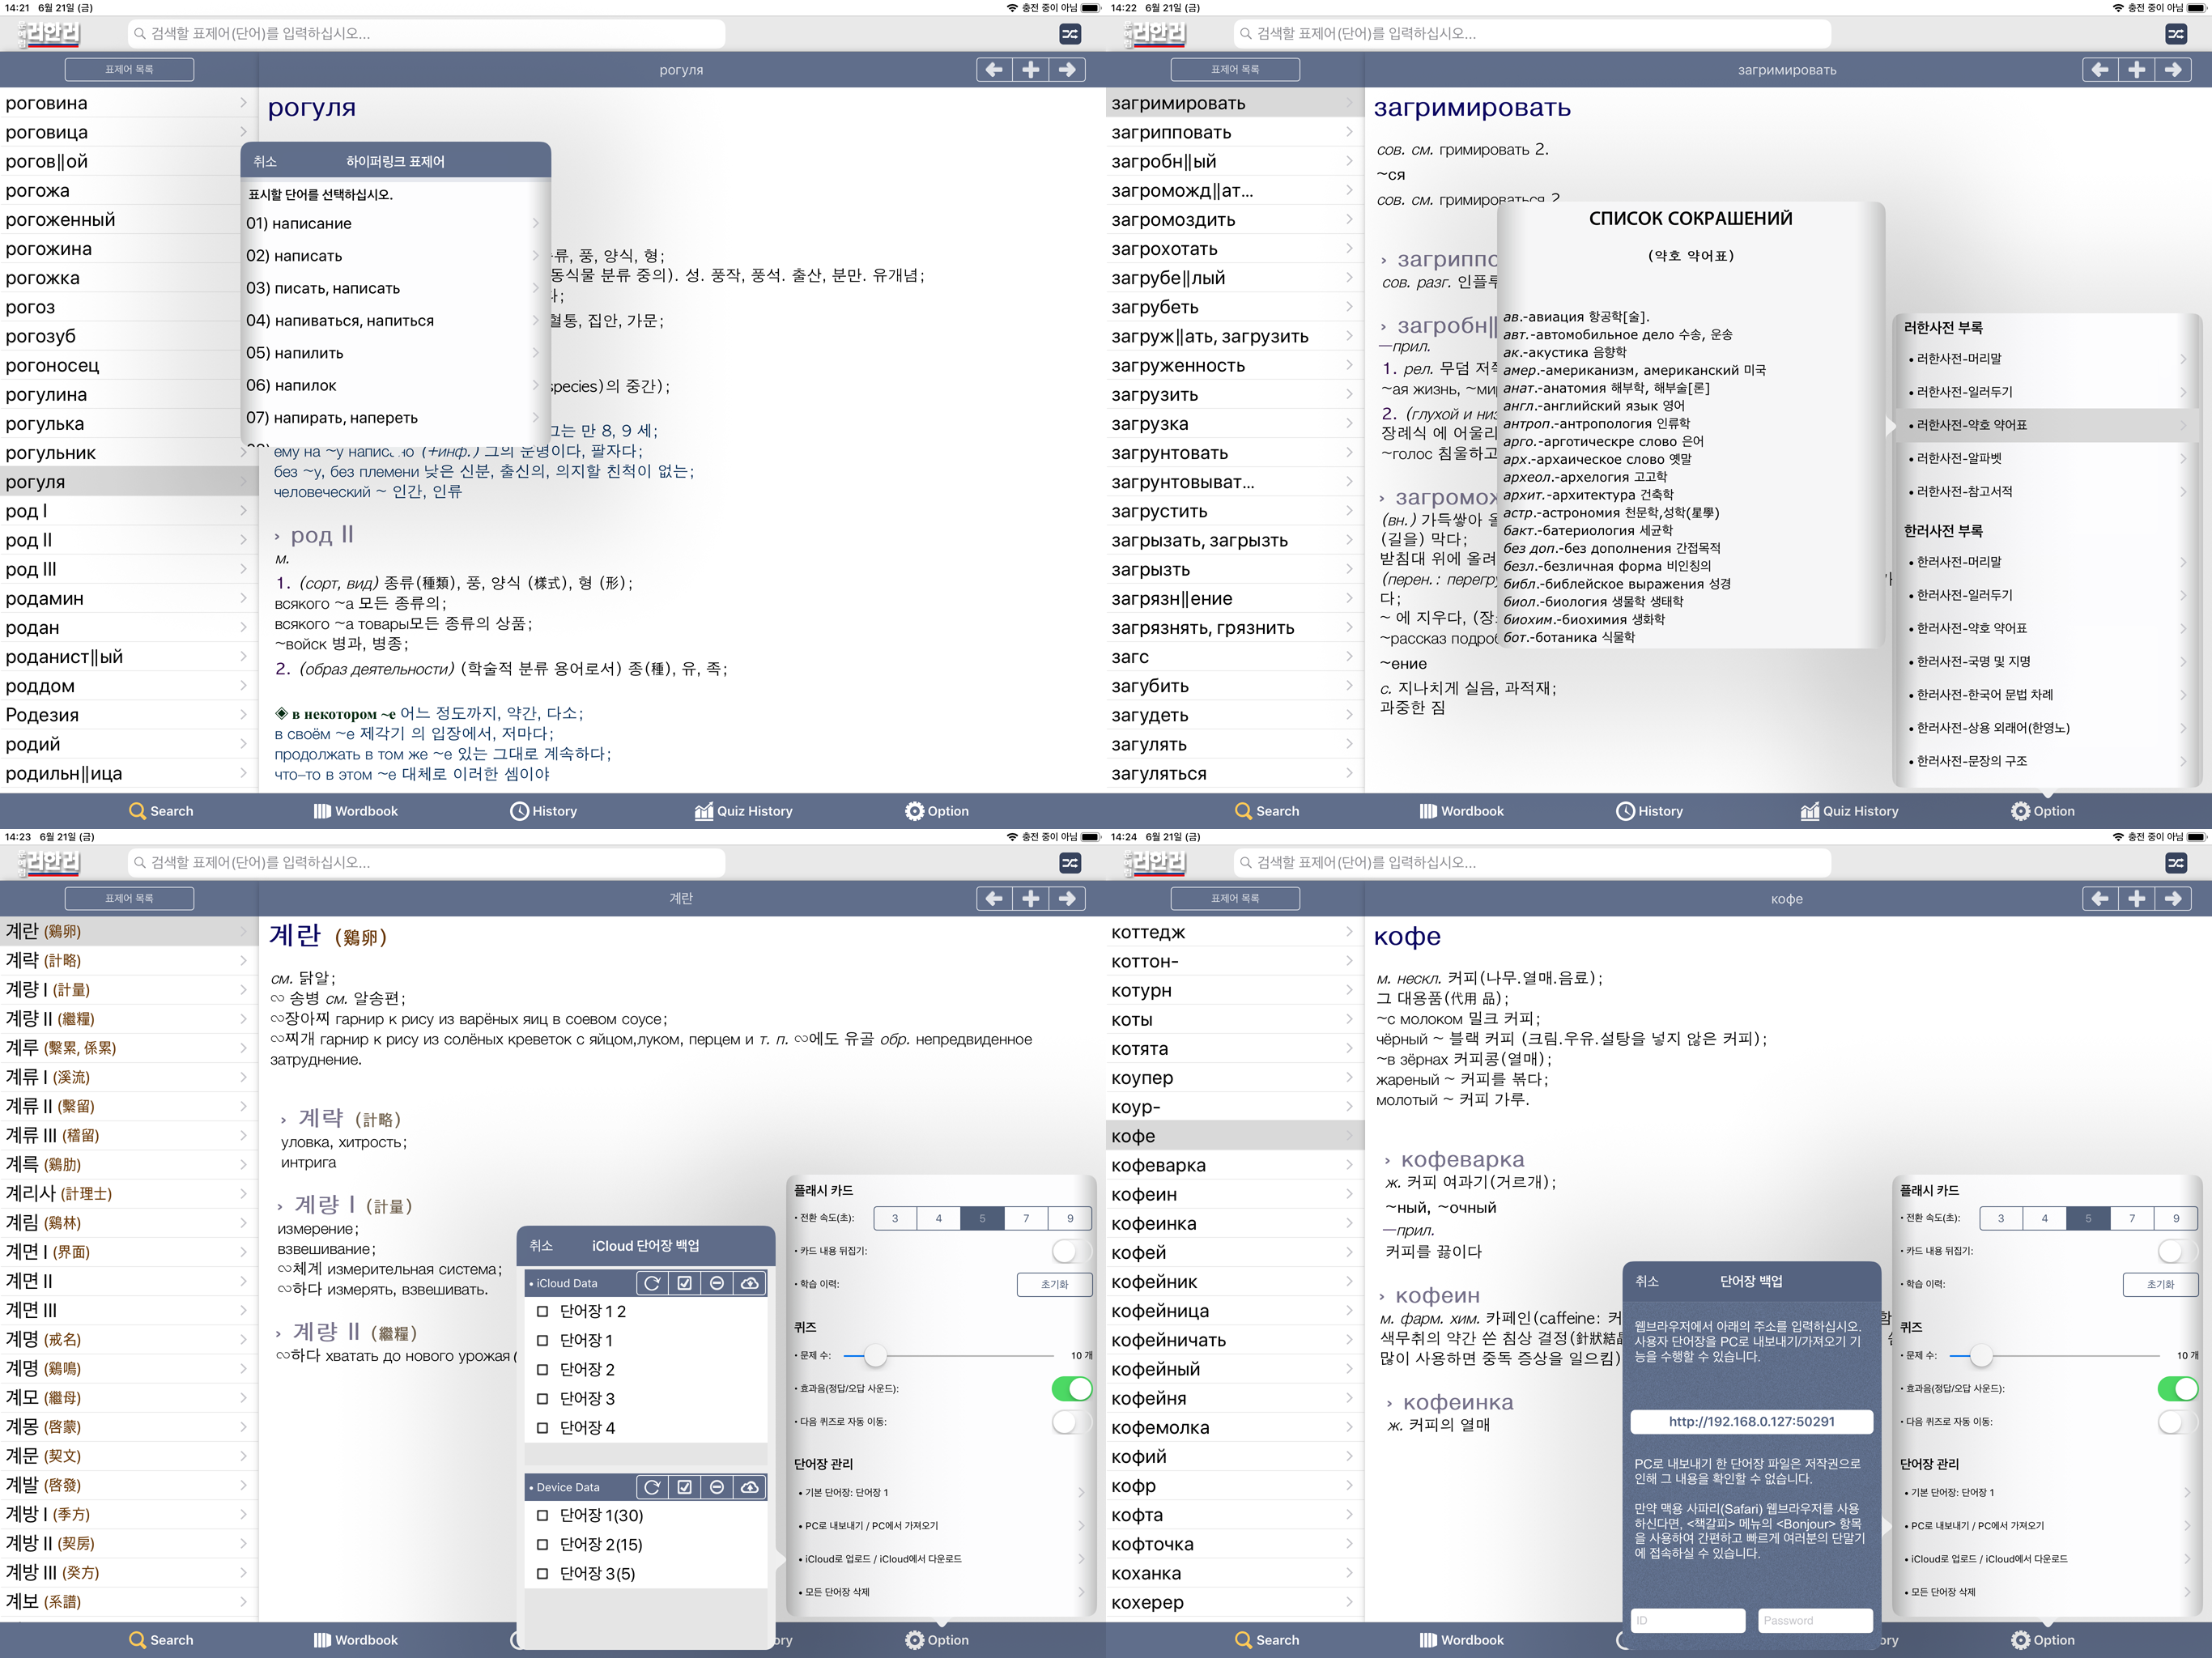The image size is (2212, 1658).
Task: Refresh icon in the Device Data header
Action: click(x=652, y=1487)
